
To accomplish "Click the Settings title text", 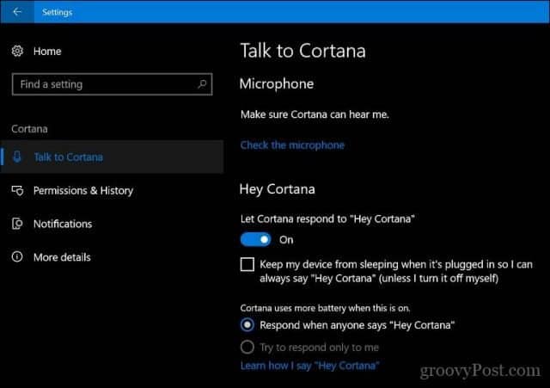I will pos(58,12).
